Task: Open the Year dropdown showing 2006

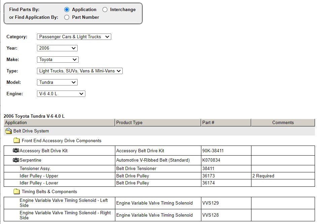Action: pyautogui.click(x=57, y=48)
